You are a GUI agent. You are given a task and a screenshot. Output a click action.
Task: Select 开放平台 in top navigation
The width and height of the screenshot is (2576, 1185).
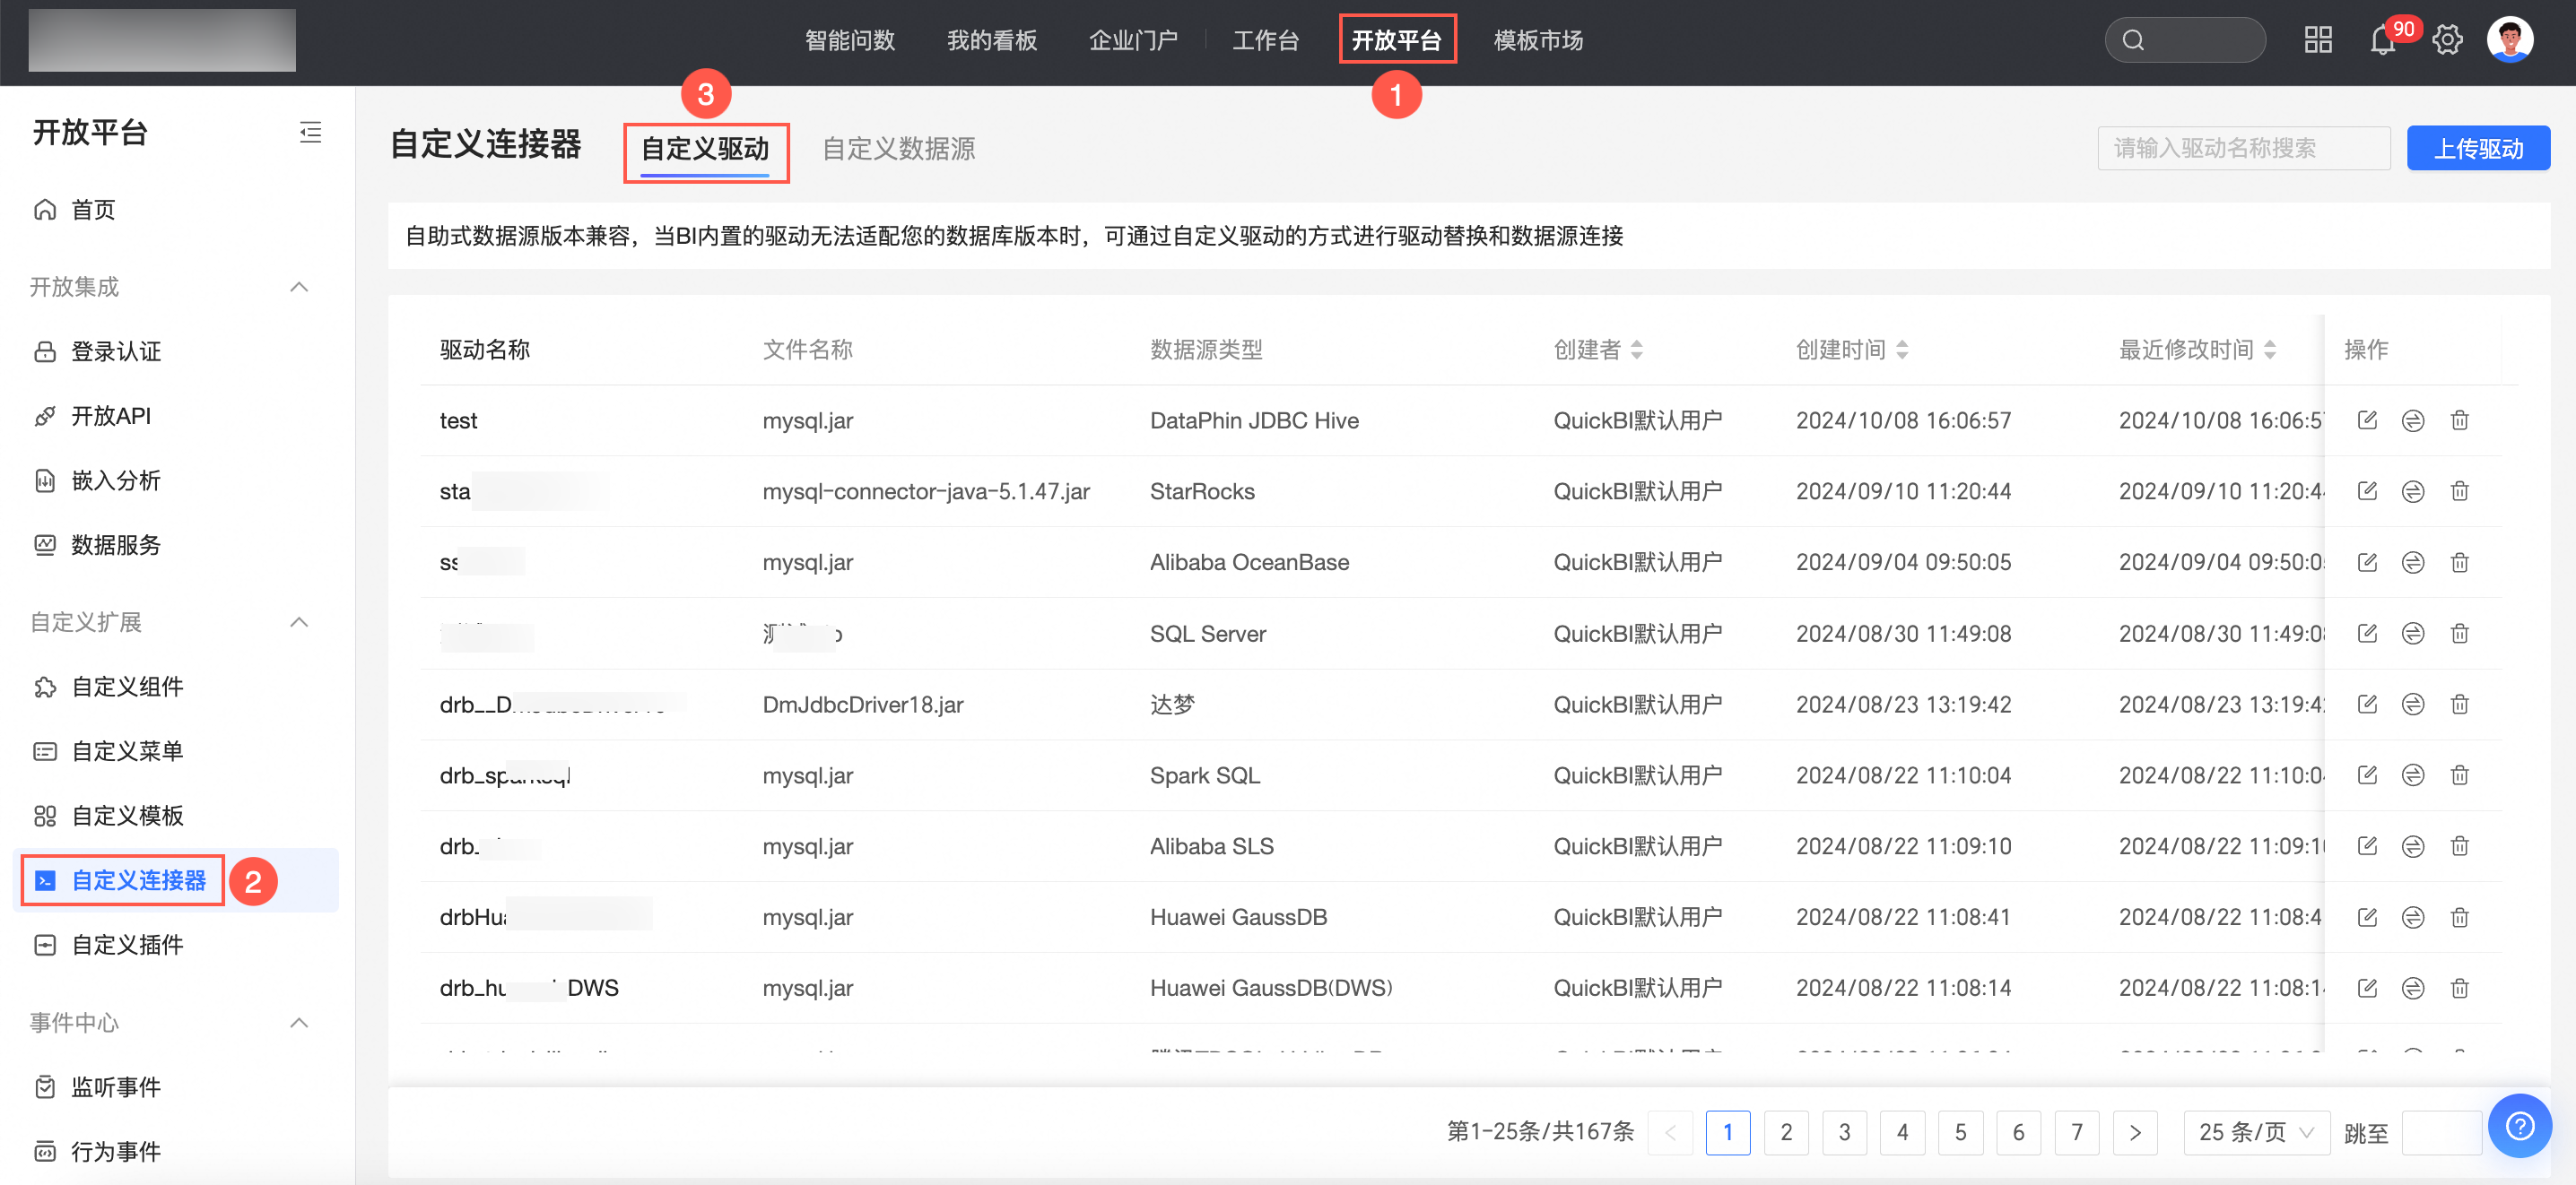1397,40
